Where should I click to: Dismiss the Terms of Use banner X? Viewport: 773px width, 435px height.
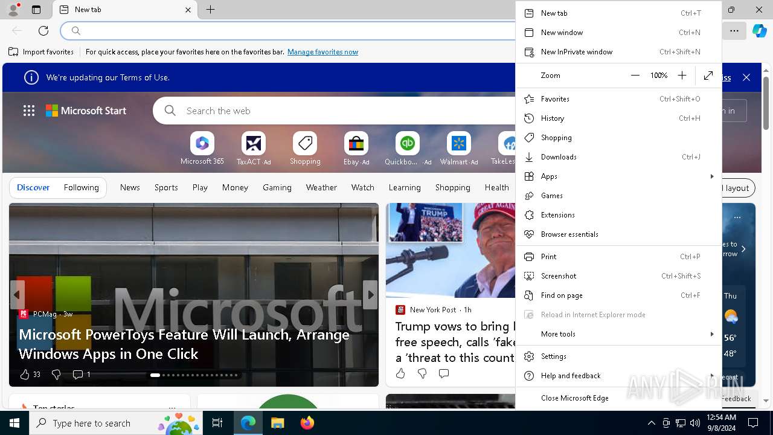coord(746,77)
